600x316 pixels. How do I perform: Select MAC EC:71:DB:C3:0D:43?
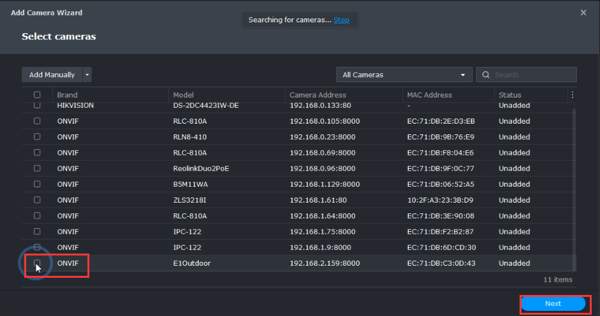pyautogui.click(x=441, y=263)
